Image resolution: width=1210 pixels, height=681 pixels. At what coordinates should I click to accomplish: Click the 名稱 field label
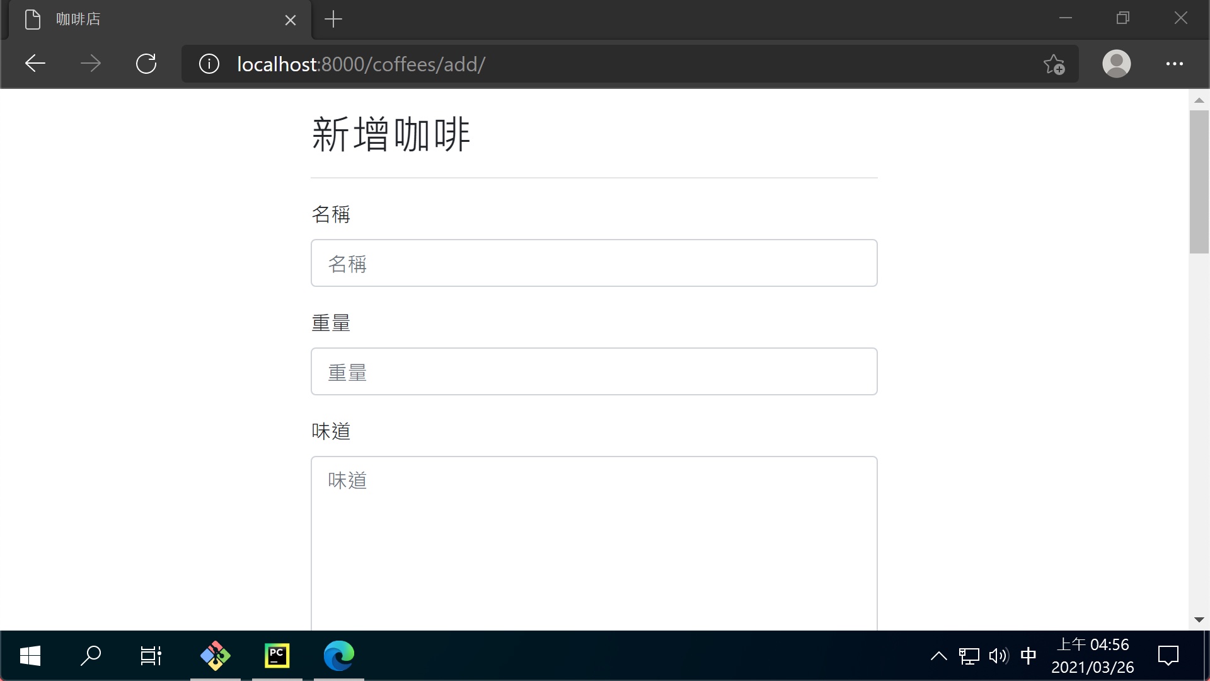pos(331,214)
